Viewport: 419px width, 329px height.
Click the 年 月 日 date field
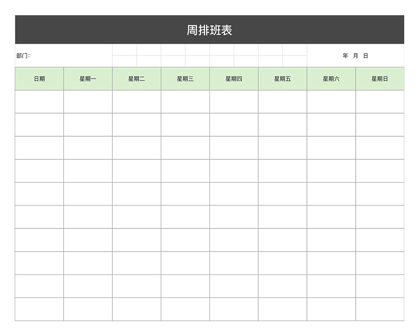click(355, 56)
